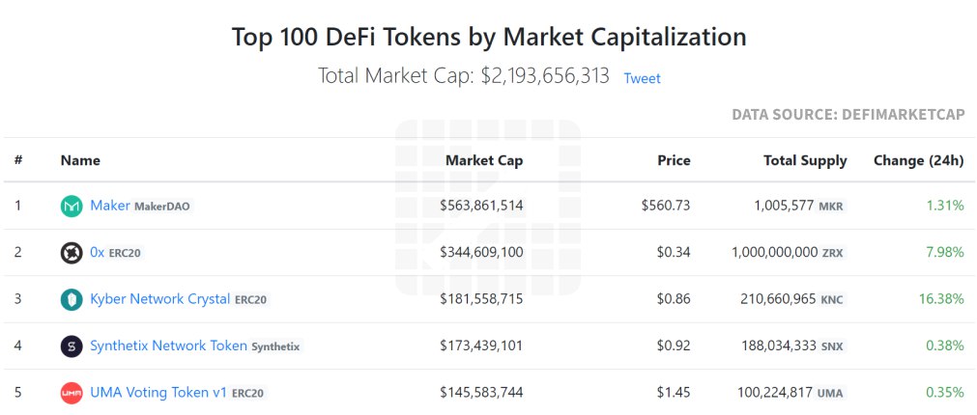Sort table by Price column header
The image size is (977, 415).
point(674,160)
